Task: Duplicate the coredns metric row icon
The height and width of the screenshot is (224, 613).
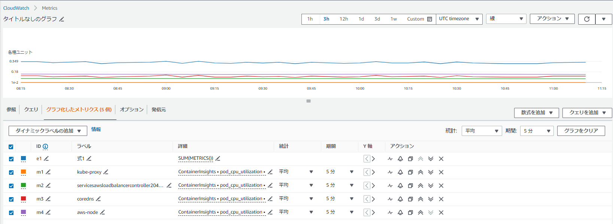Action: 410,199
